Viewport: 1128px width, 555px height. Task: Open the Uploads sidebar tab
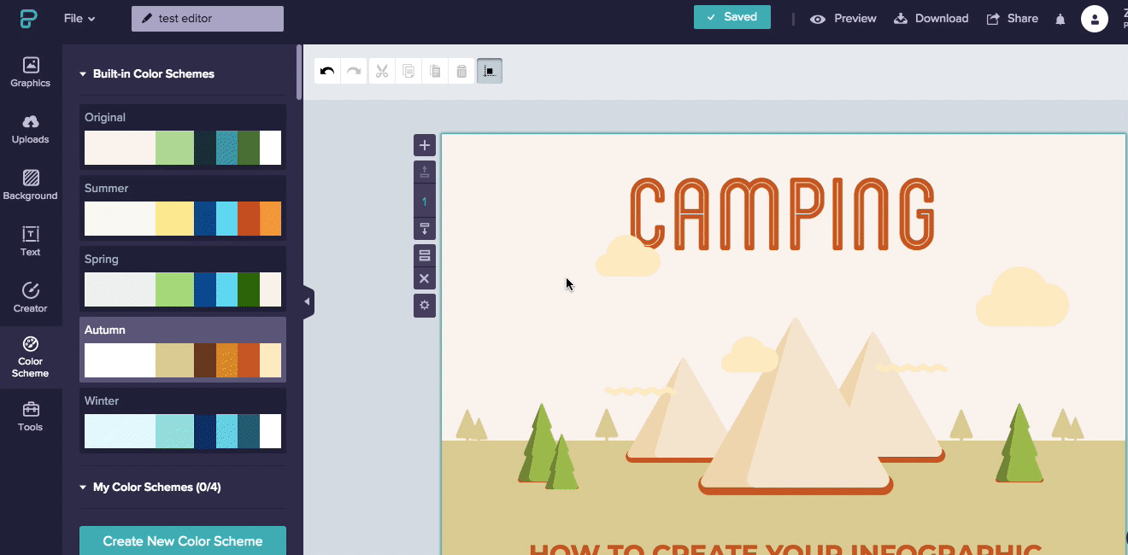(x=31, y=129)
